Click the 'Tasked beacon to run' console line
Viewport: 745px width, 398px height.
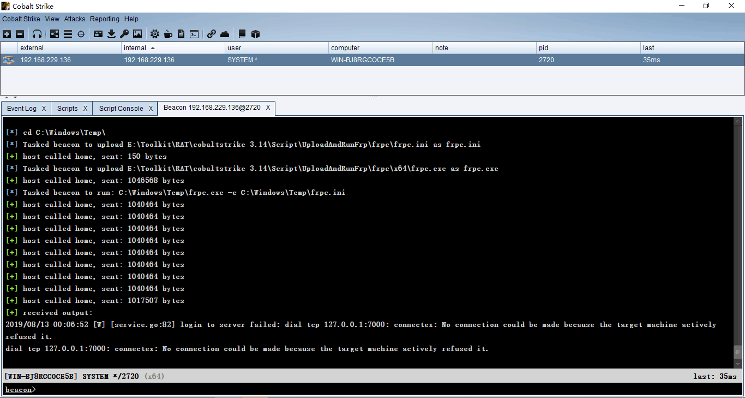[x=176, y=193]
